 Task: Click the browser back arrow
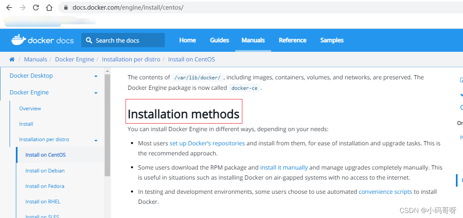[9, 8]
